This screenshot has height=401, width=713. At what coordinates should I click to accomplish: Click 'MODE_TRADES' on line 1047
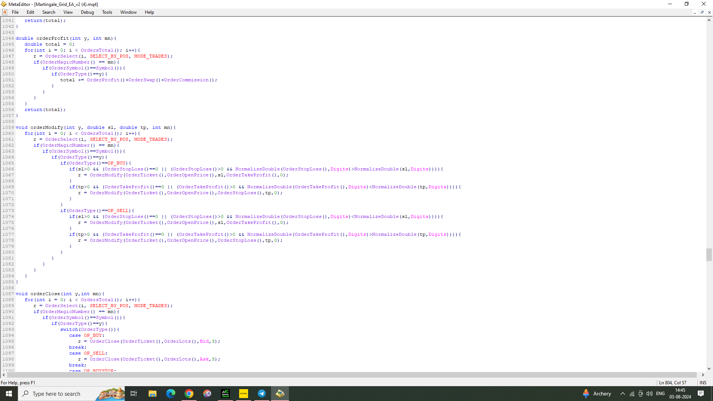pyautogui.click(x=151, y=56)
